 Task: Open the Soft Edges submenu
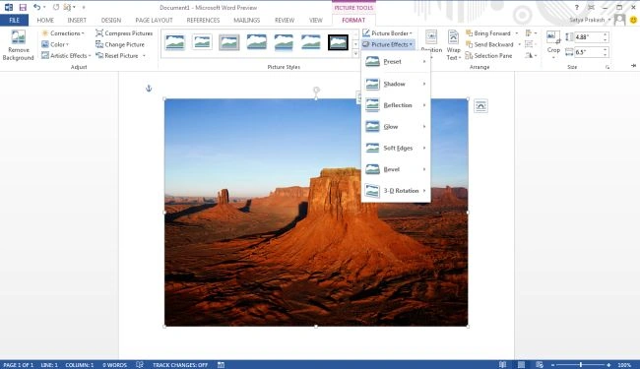coord(396,148)
